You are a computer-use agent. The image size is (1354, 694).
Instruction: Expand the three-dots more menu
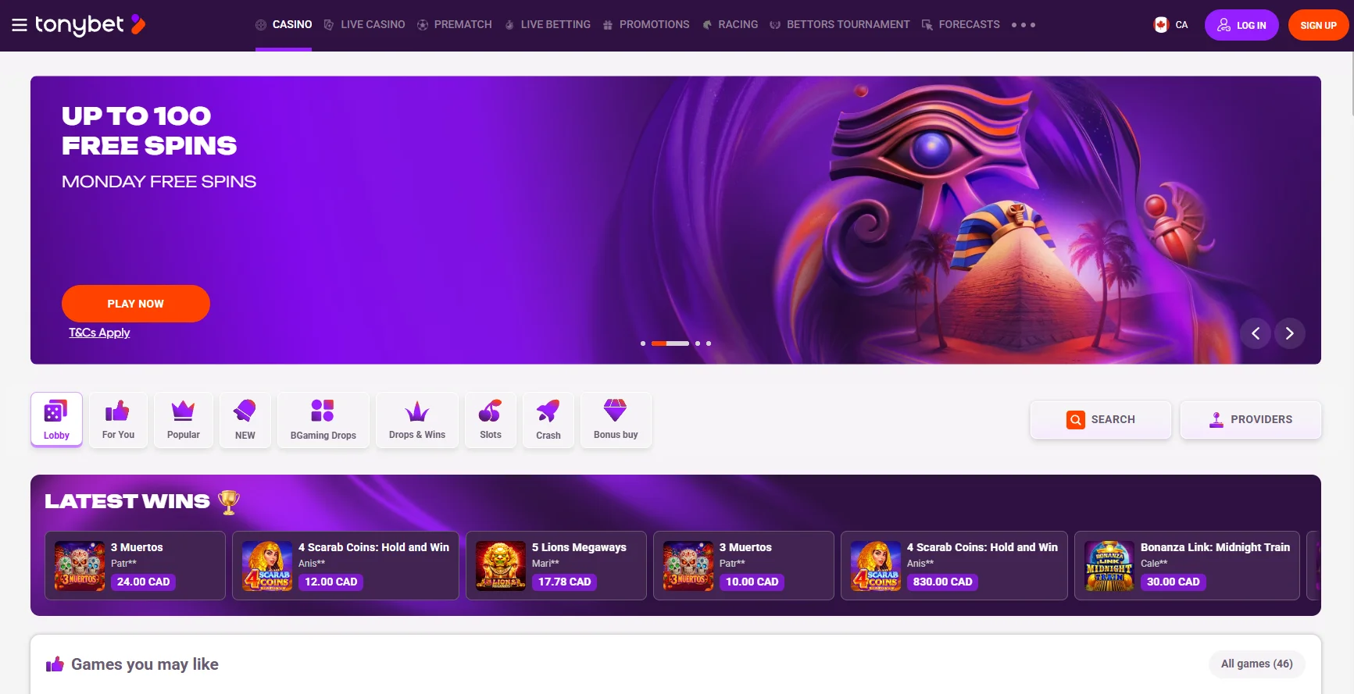click(1024, 25)
